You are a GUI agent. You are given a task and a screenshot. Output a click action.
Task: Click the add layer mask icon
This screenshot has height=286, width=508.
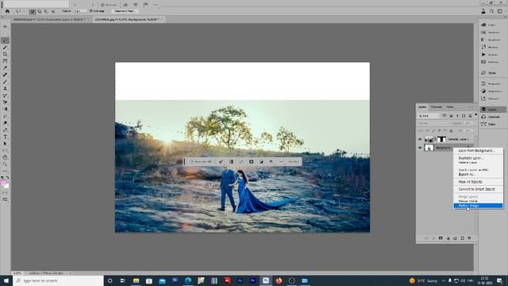441,238
